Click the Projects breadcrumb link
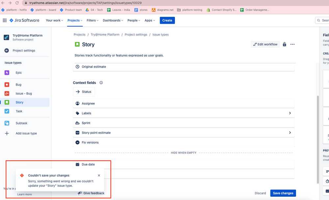This screenshot has height=200, width=329. (x=79, y=35)
